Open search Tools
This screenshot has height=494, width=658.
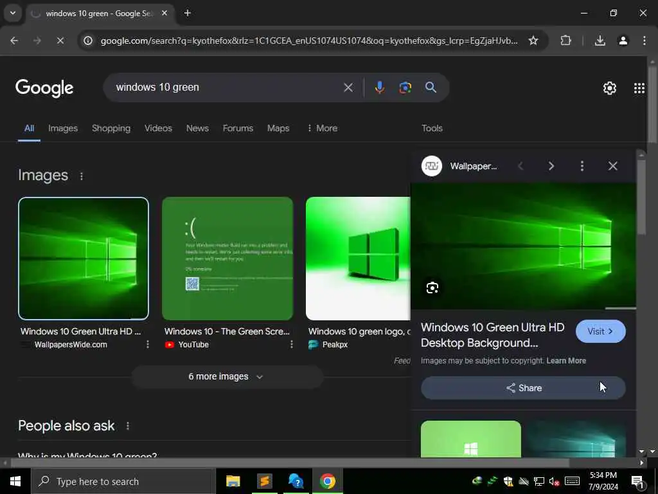point(432,129)
